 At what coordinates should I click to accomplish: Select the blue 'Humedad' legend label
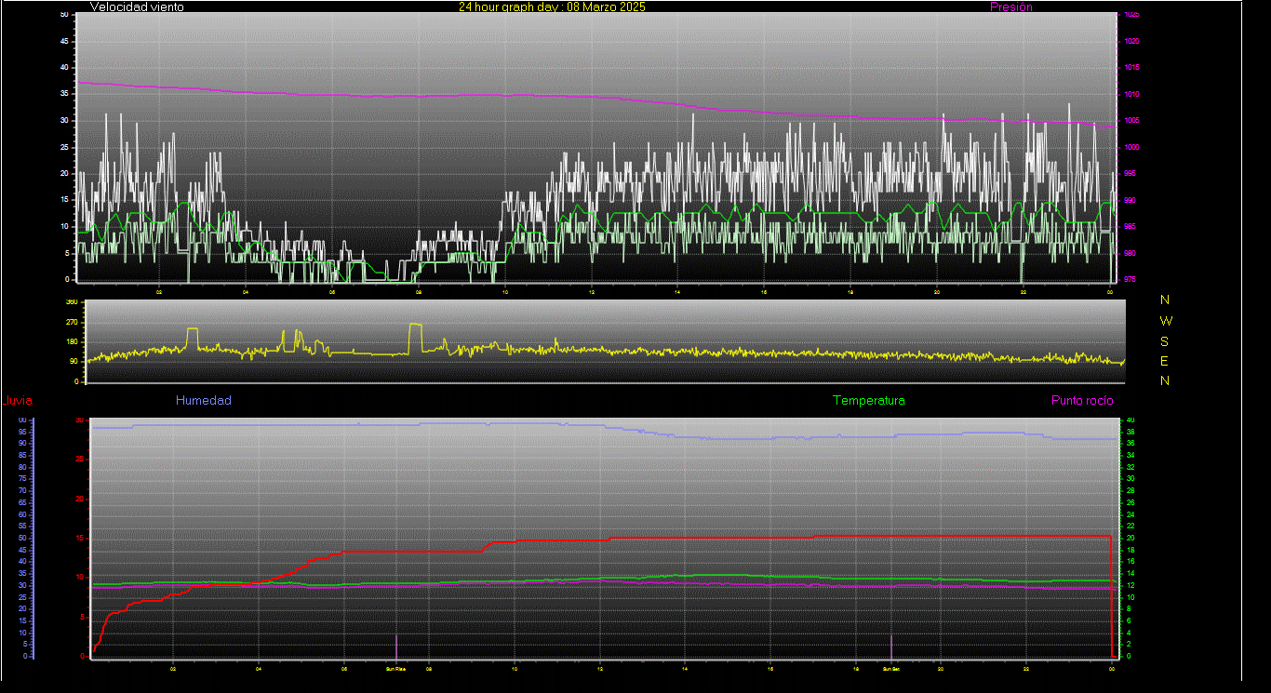(204, 400)
